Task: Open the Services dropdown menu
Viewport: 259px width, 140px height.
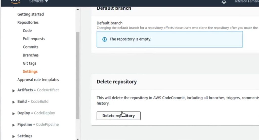Action: click(x=38, y=2)
